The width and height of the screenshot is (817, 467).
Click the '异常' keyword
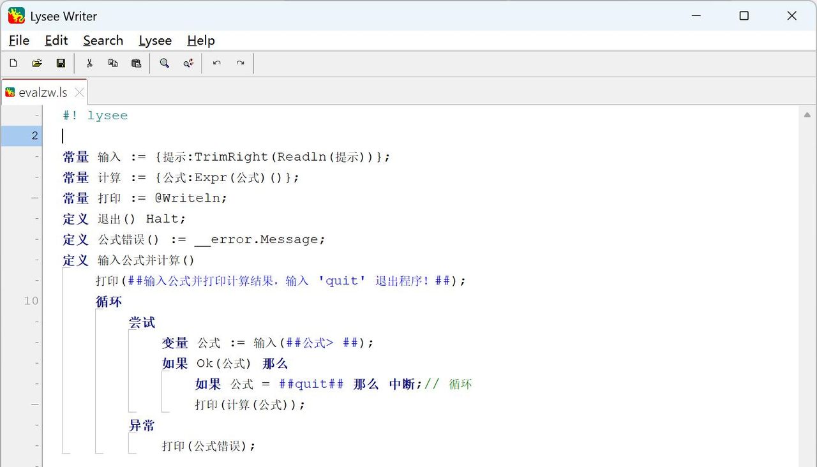coord(142,426)
